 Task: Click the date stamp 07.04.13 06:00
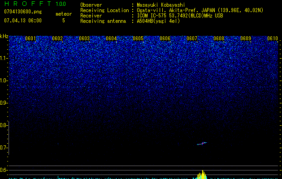pyautogui.click(x=23, y=21)
